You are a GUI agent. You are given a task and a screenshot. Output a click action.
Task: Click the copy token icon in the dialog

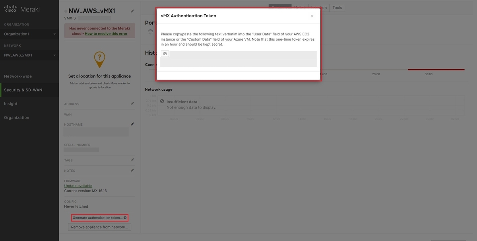pos(165,53)
